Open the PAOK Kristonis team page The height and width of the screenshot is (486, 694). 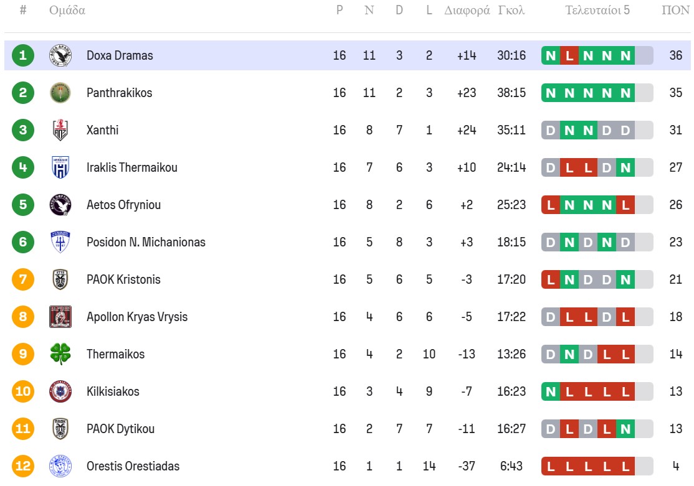123,279
